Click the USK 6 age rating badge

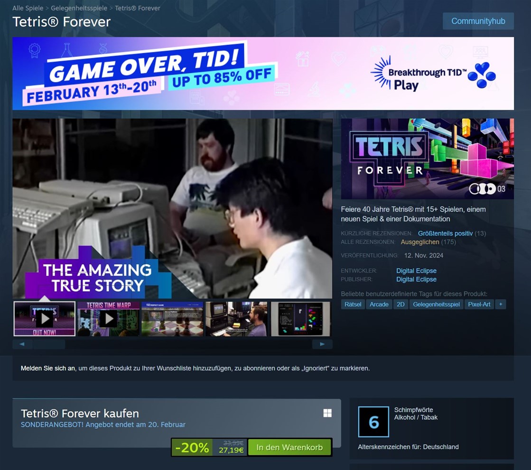[x=373, y=422]
